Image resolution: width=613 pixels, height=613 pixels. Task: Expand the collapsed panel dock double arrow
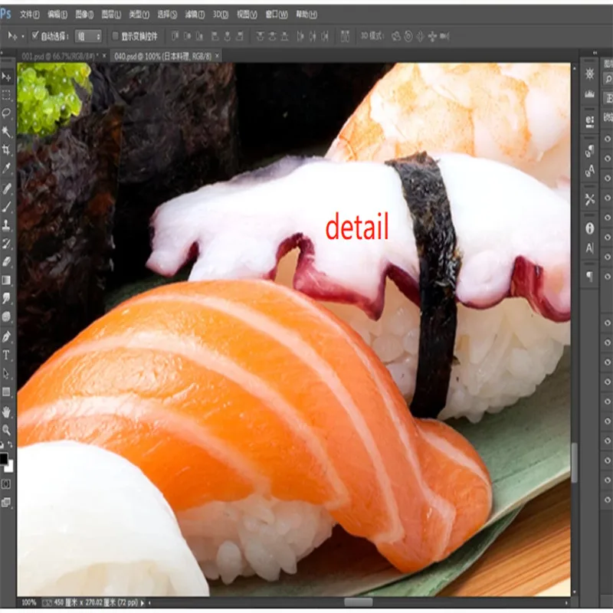pos(595,53)
